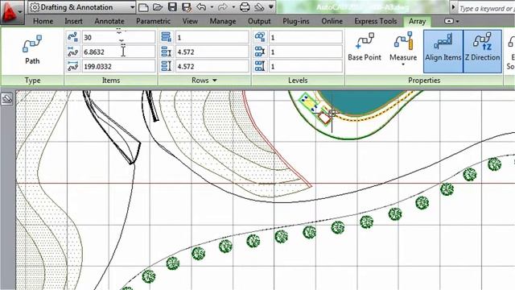The width and height of the screenshot is (515, 290).
Task: Toggle the Align Items option
Action: (x=443, y=52)
